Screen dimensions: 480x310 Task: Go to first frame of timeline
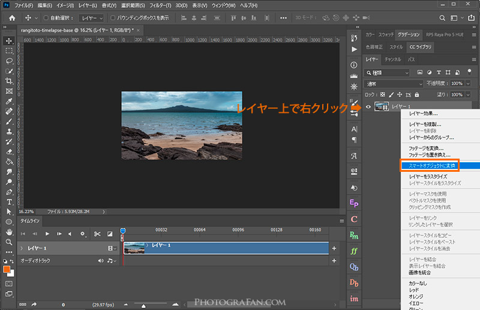tap(23, 234)
